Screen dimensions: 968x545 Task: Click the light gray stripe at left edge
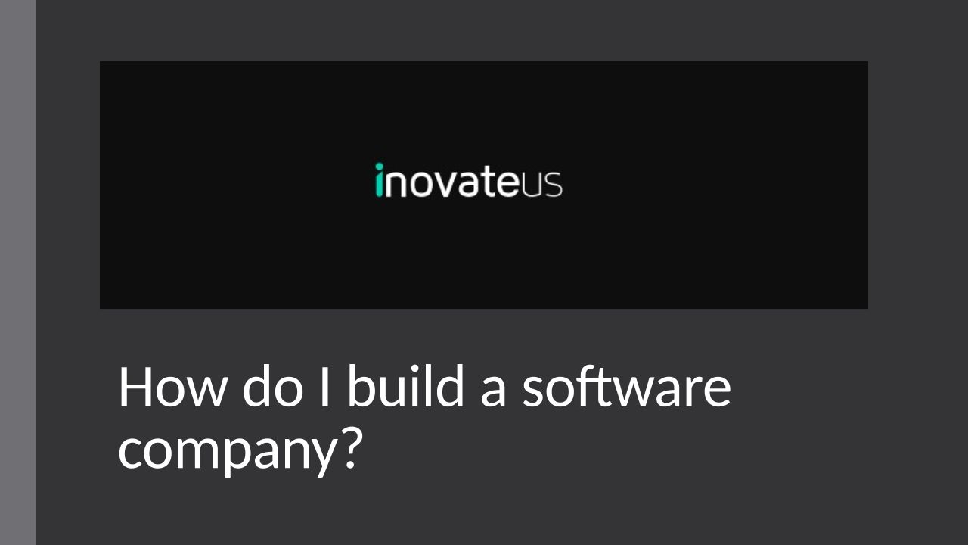(17, 272)
